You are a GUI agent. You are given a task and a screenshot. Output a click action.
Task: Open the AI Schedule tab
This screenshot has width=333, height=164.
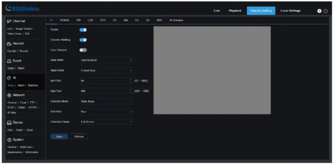click(176, 20)
